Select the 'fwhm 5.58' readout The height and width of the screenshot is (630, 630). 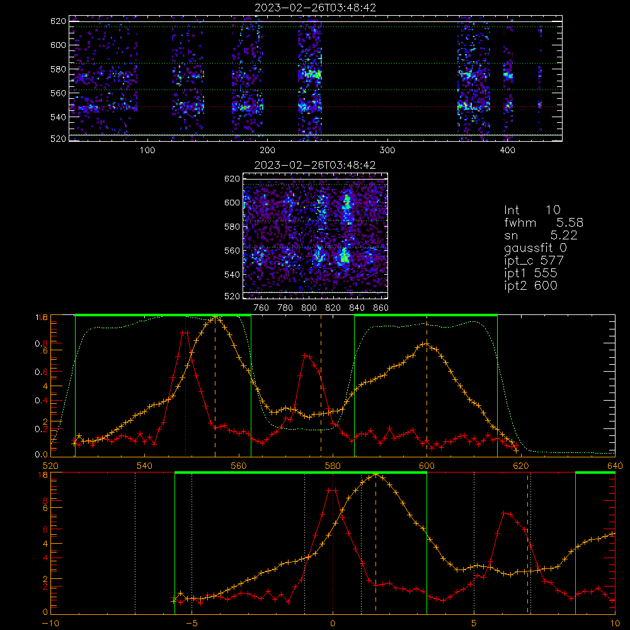coord(544,222)
